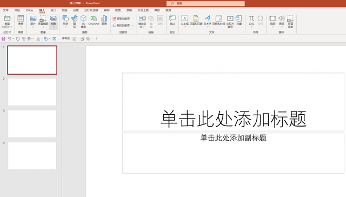
Task: Select slide 3 thumbnail
Action: [x=32, y=124]
